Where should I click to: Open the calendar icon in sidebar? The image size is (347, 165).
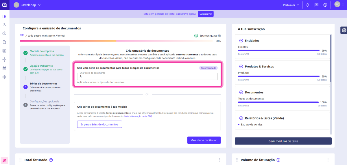coord(4,68)
